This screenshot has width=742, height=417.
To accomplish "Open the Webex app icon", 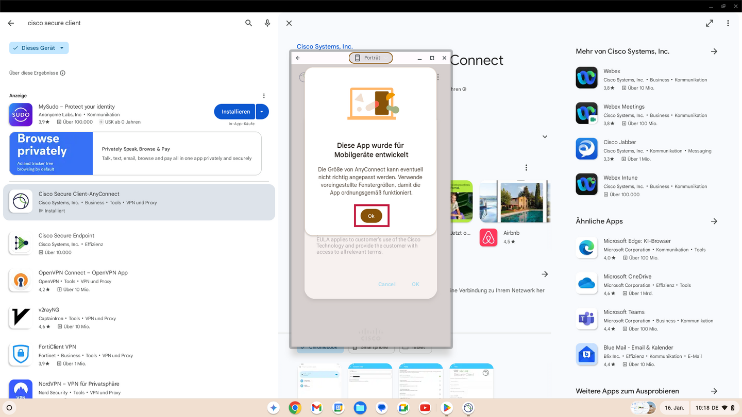I will click(x=586, y=78).
